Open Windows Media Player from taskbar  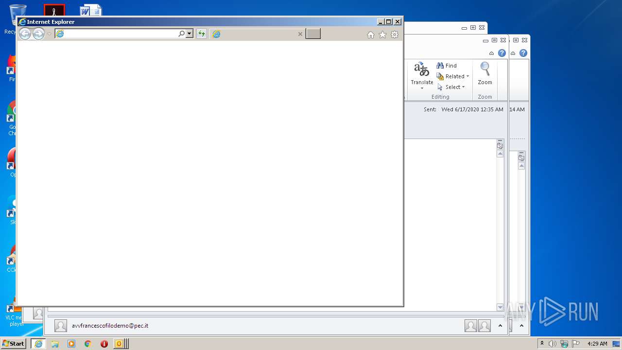[x=71, y=344]
